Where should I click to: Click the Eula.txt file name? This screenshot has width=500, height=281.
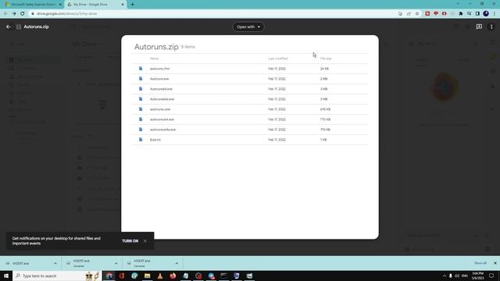click(x=155, y=140)
